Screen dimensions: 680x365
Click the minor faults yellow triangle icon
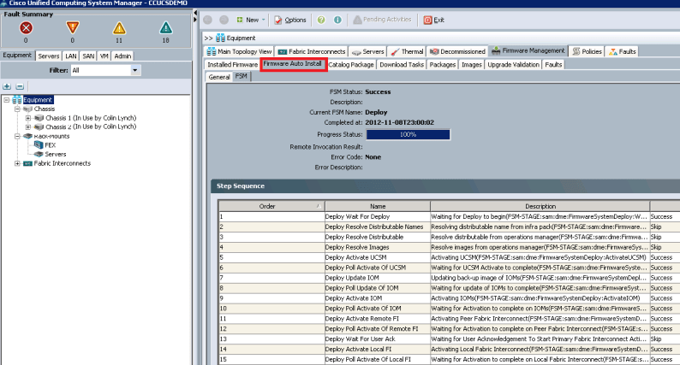tap(119, 27)
